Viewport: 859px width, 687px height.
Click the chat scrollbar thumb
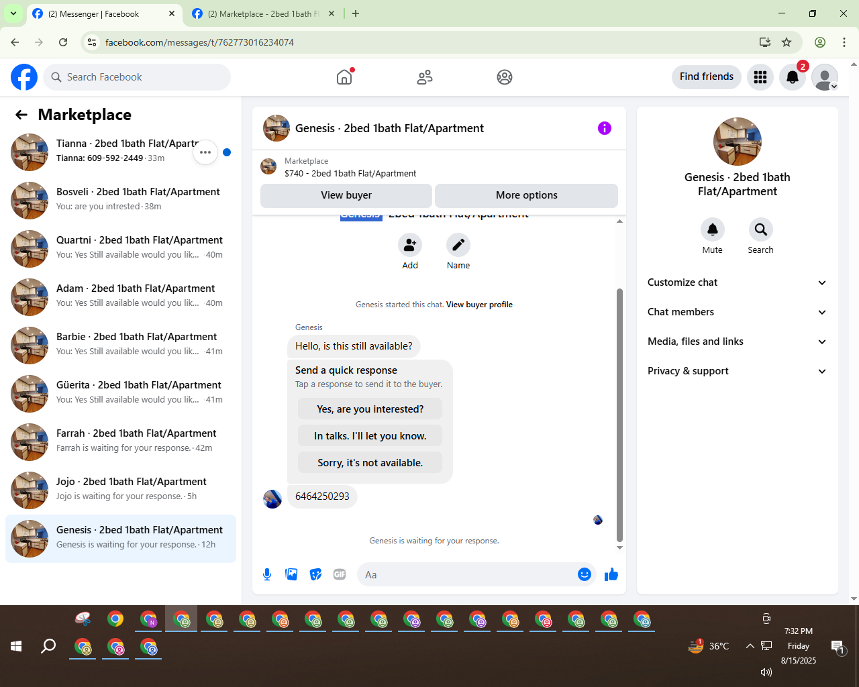[619, 415]
